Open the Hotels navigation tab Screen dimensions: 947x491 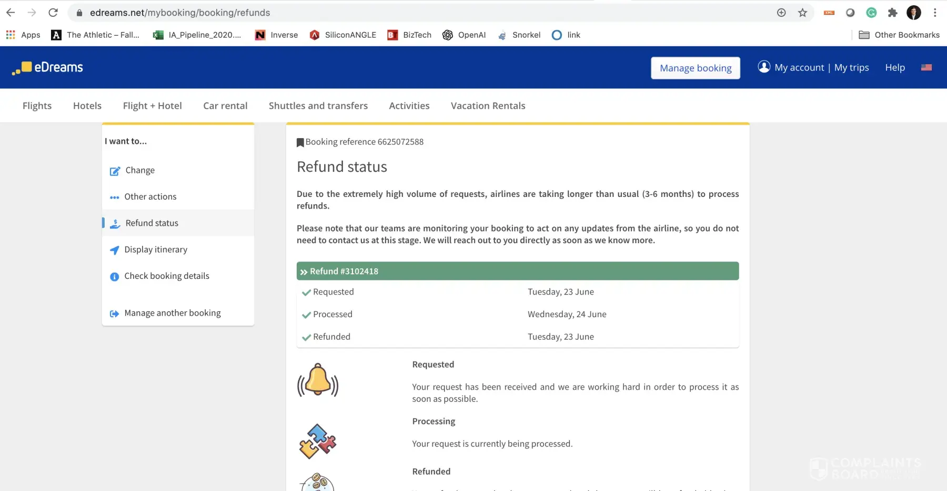tap(87, 106)
